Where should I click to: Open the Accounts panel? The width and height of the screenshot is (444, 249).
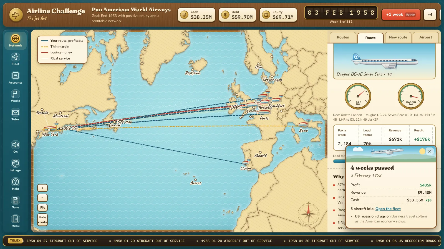(x=16, y=78)
